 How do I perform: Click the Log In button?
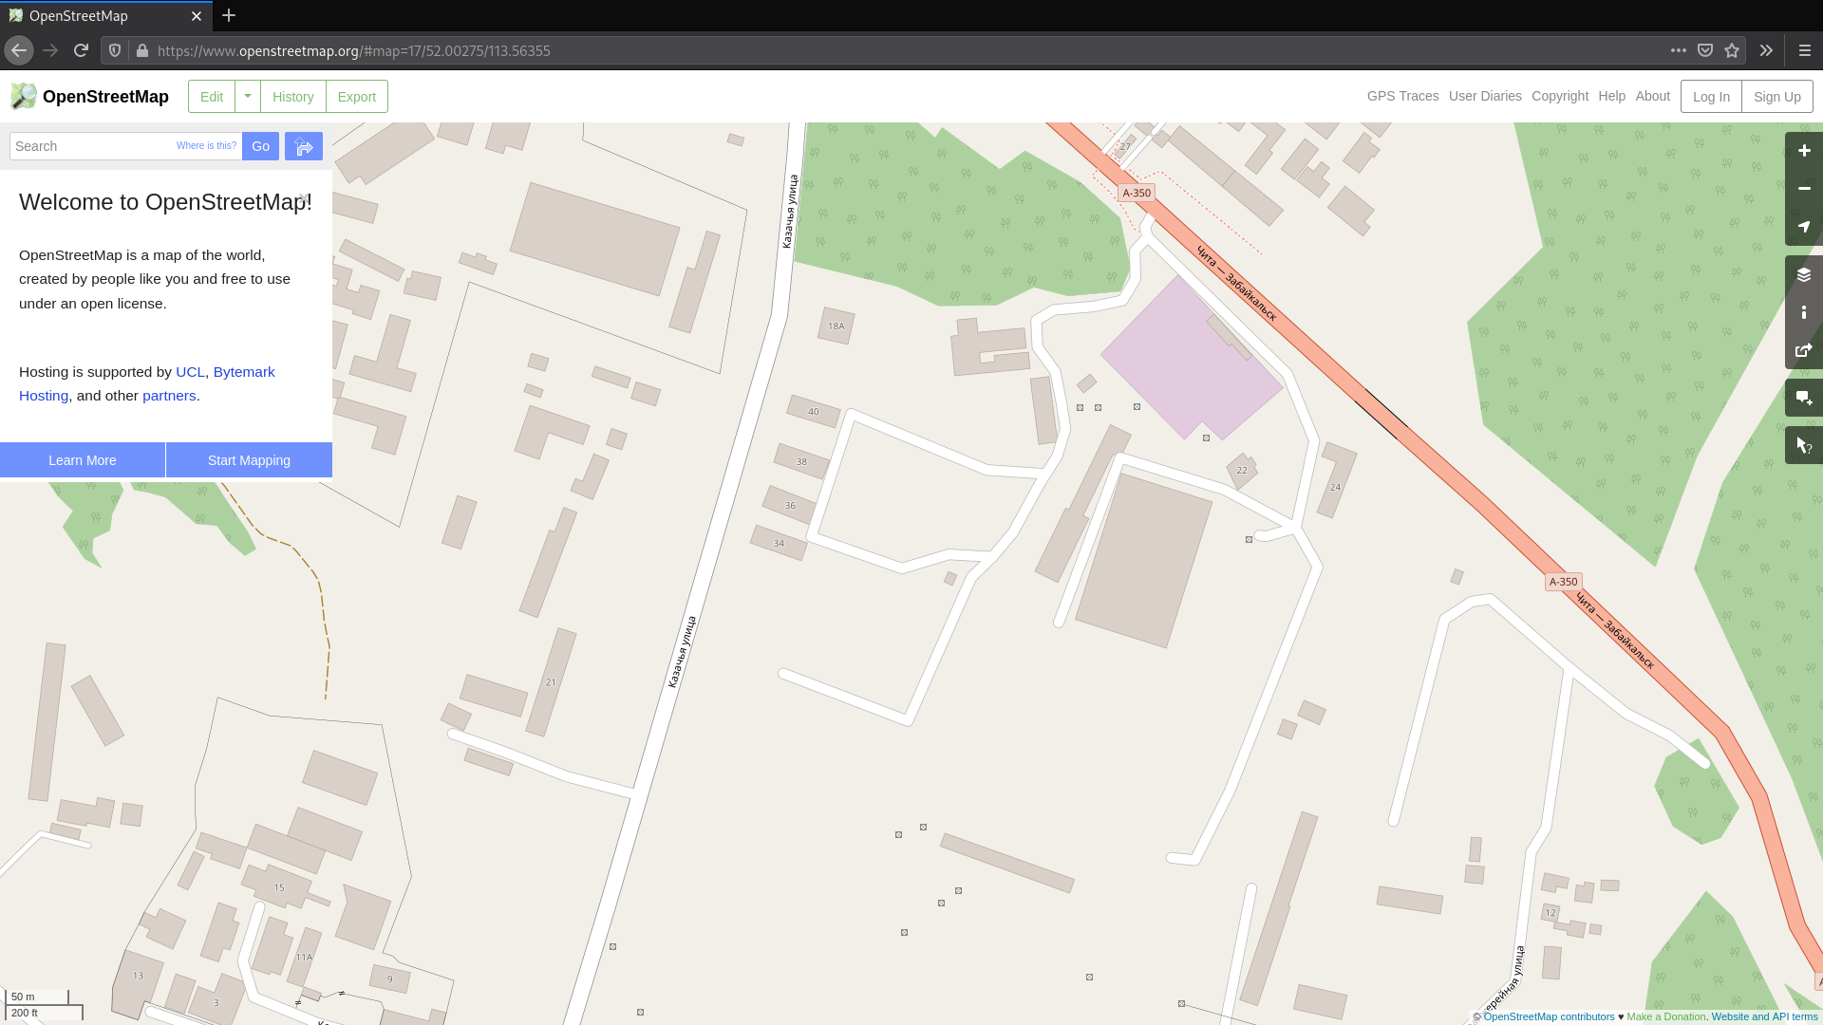(x=1711, y=96)
